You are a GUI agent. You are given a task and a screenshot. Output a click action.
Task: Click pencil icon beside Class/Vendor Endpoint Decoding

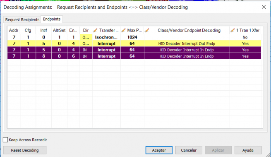tap(147, 31)
